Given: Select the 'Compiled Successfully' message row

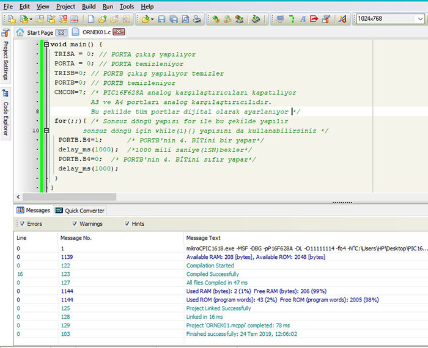Looking at the screenshot, I should point(213,274).
